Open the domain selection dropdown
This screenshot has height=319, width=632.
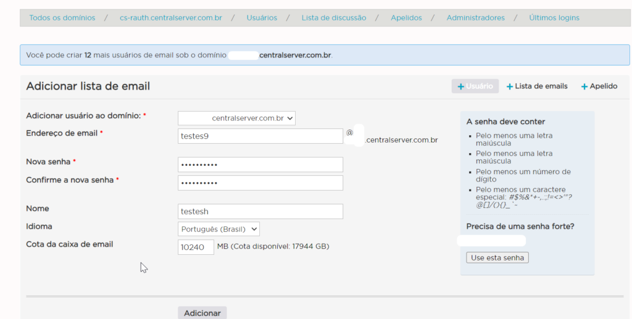coord(237,118)
